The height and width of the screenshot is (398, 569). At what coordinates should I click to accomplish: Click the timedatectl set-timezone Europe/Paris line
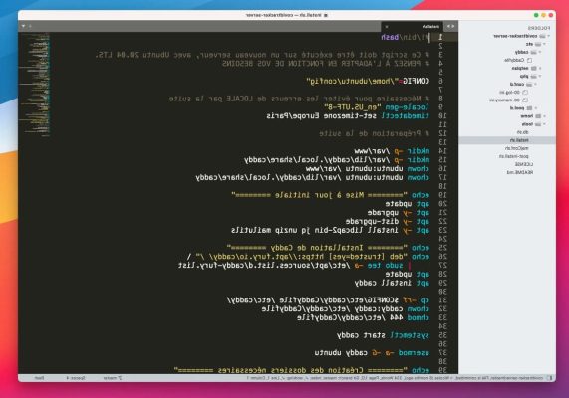tap(348, 116)
